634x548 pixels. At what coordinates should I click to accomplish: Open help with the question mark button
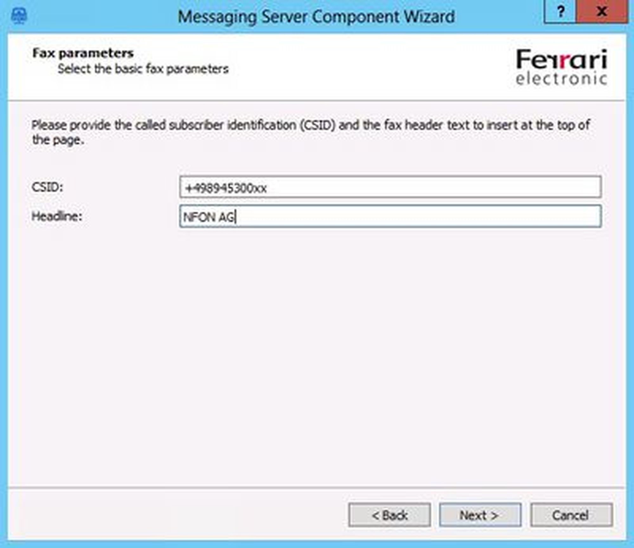[x=560, y=13]
